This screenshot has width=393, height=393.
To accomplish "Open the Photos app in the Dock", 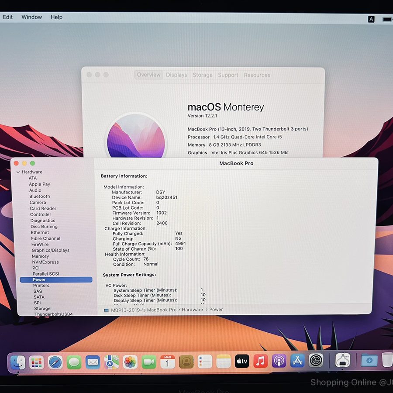I will (x=130, y=362).
